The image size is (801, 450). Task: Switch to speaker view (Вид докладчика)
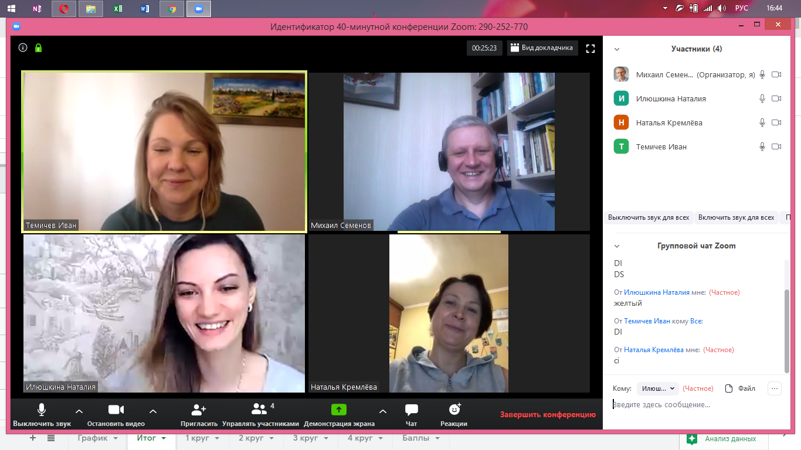pos(542,48)
